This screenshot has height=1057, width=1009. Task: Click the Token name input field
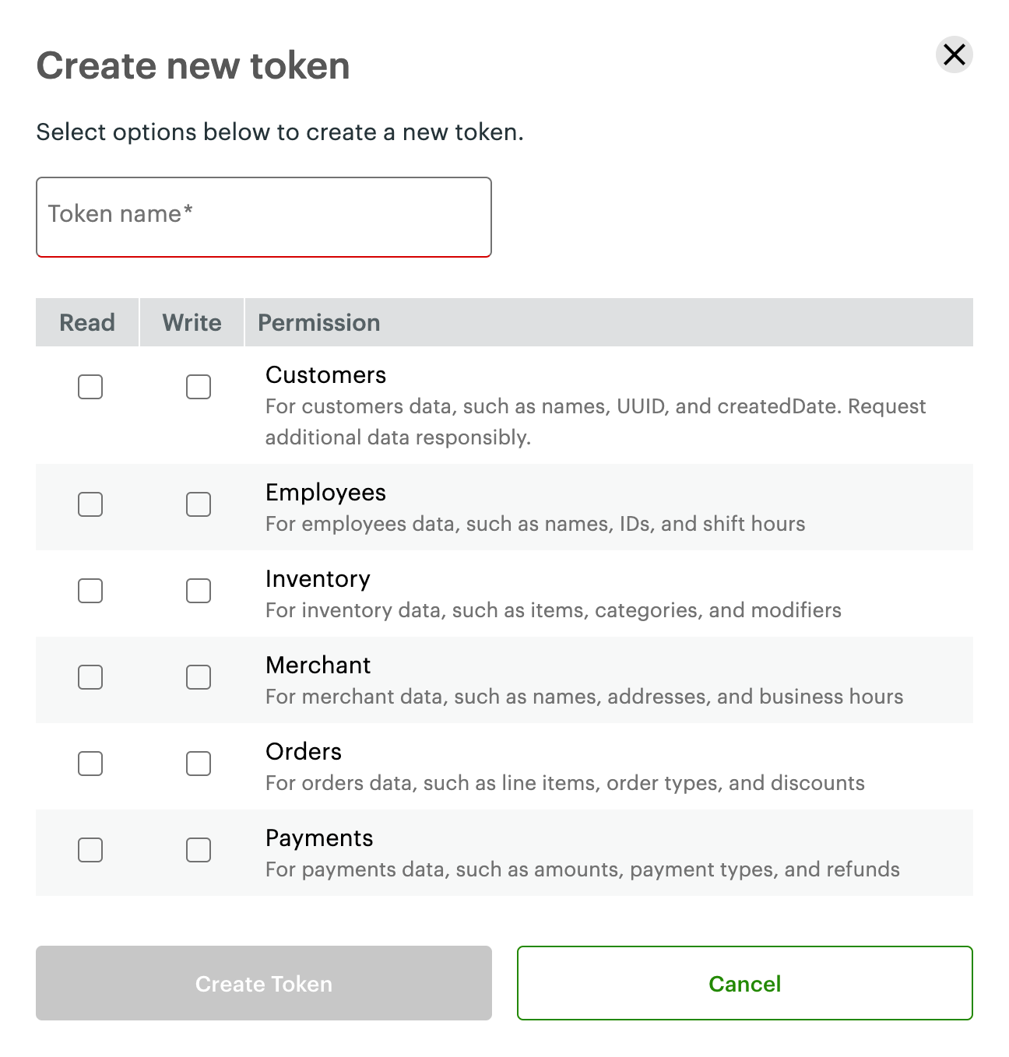(x=263, y=216)
